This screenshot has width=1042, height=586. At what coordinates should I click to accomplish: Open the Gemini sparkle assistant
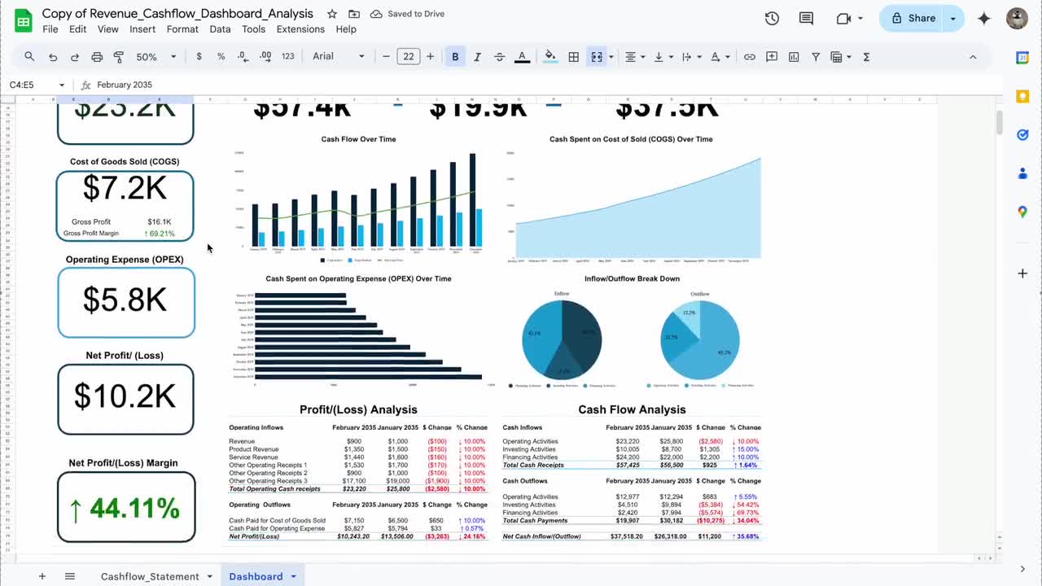(984, 19)
